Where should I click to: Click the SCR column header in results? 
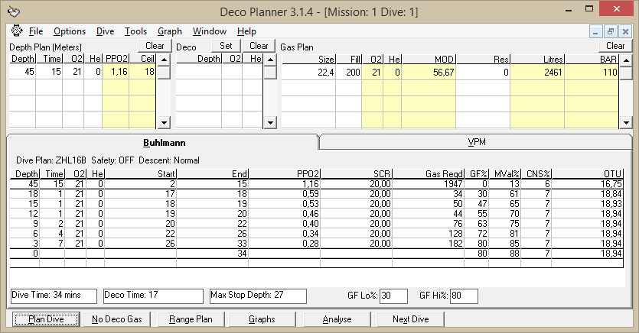click(x=356, y=174)
